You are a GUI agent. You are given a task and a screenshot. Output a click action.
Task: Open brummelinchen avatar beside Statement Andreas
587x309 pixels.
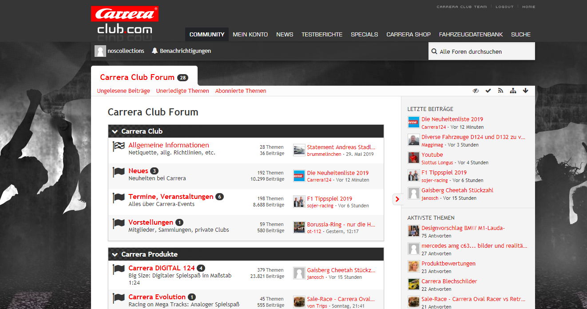[299, 150]
